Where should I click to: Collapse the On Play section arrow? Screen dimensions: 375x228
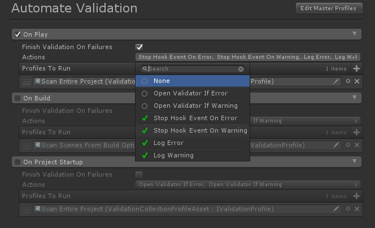(355, 34)
